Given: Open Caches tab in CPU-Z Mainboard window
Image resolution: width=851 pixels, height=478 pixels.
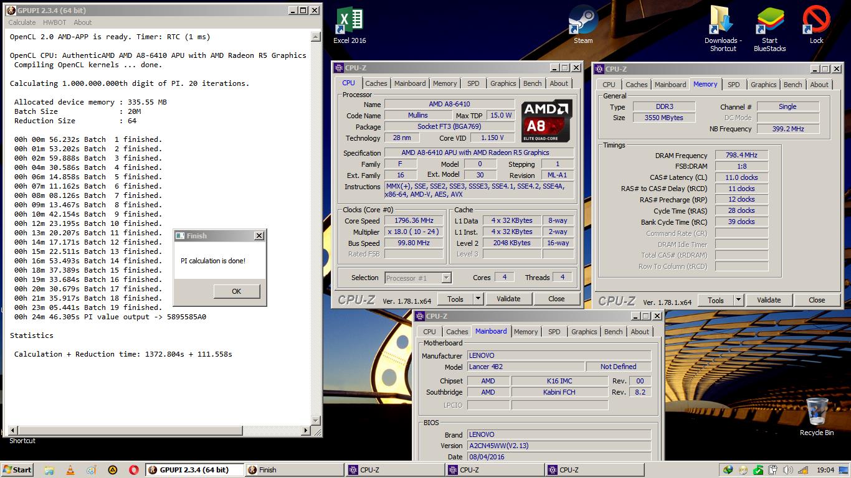Looking at the screenshot, I should tap(457, 332).
